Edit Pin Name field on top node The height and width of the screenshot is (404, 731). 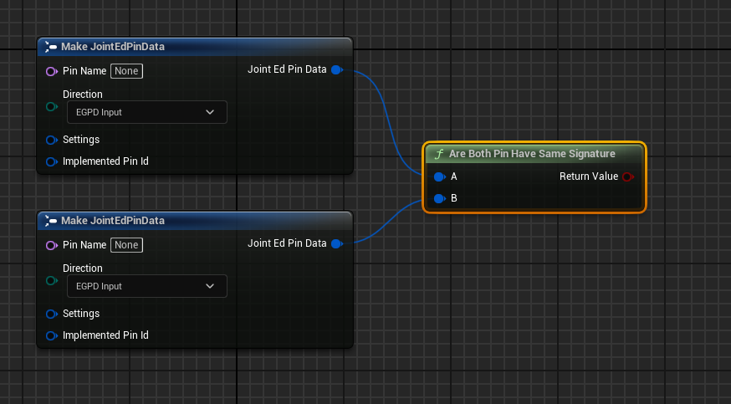pyautogui.click(x=126, y=71)
